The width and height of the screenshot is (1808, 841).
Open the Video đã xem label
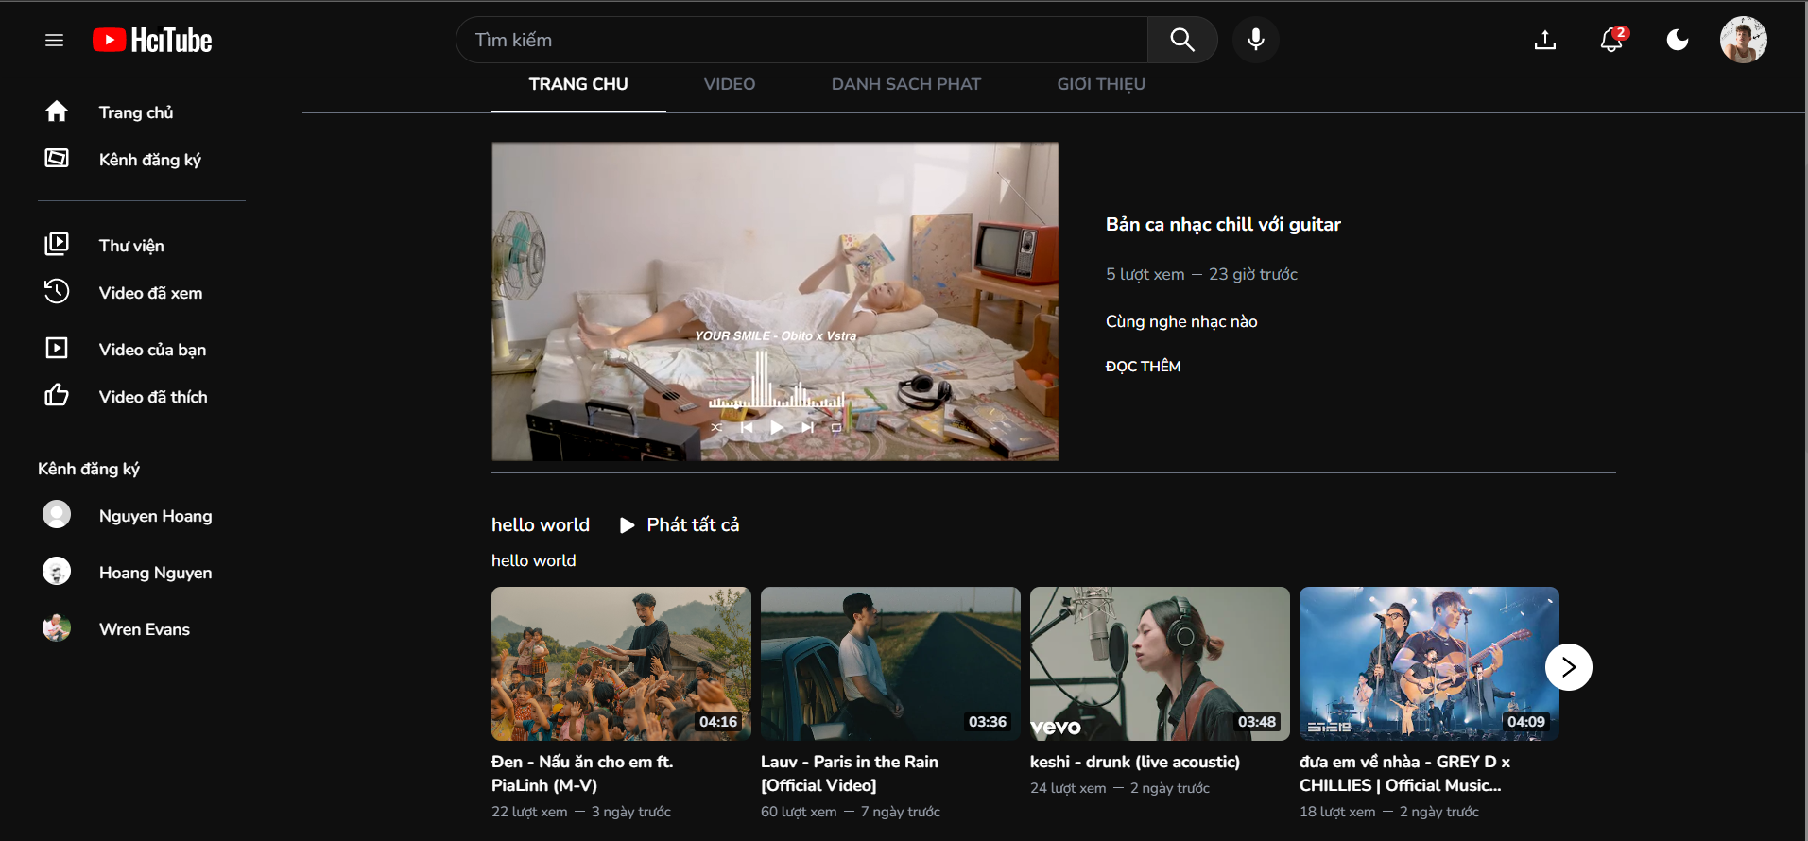click(x=151, y=293)
